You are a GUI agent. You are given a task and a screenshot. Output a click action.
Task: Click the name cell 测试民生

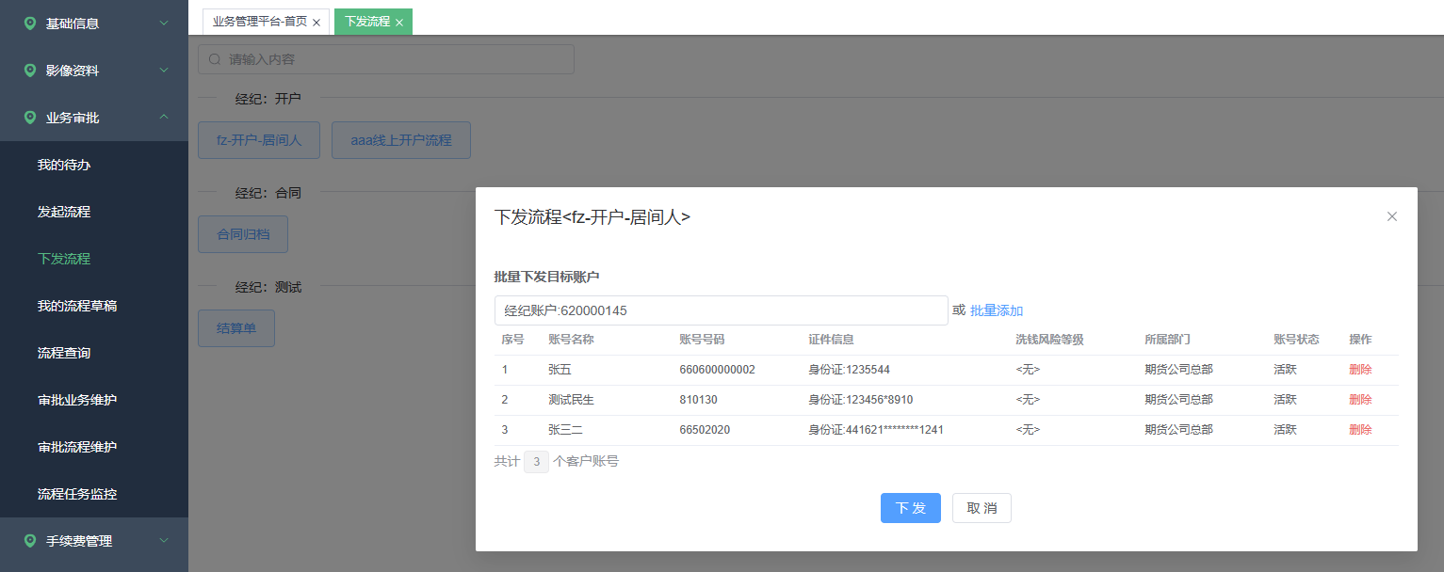[x=571, y=400]
